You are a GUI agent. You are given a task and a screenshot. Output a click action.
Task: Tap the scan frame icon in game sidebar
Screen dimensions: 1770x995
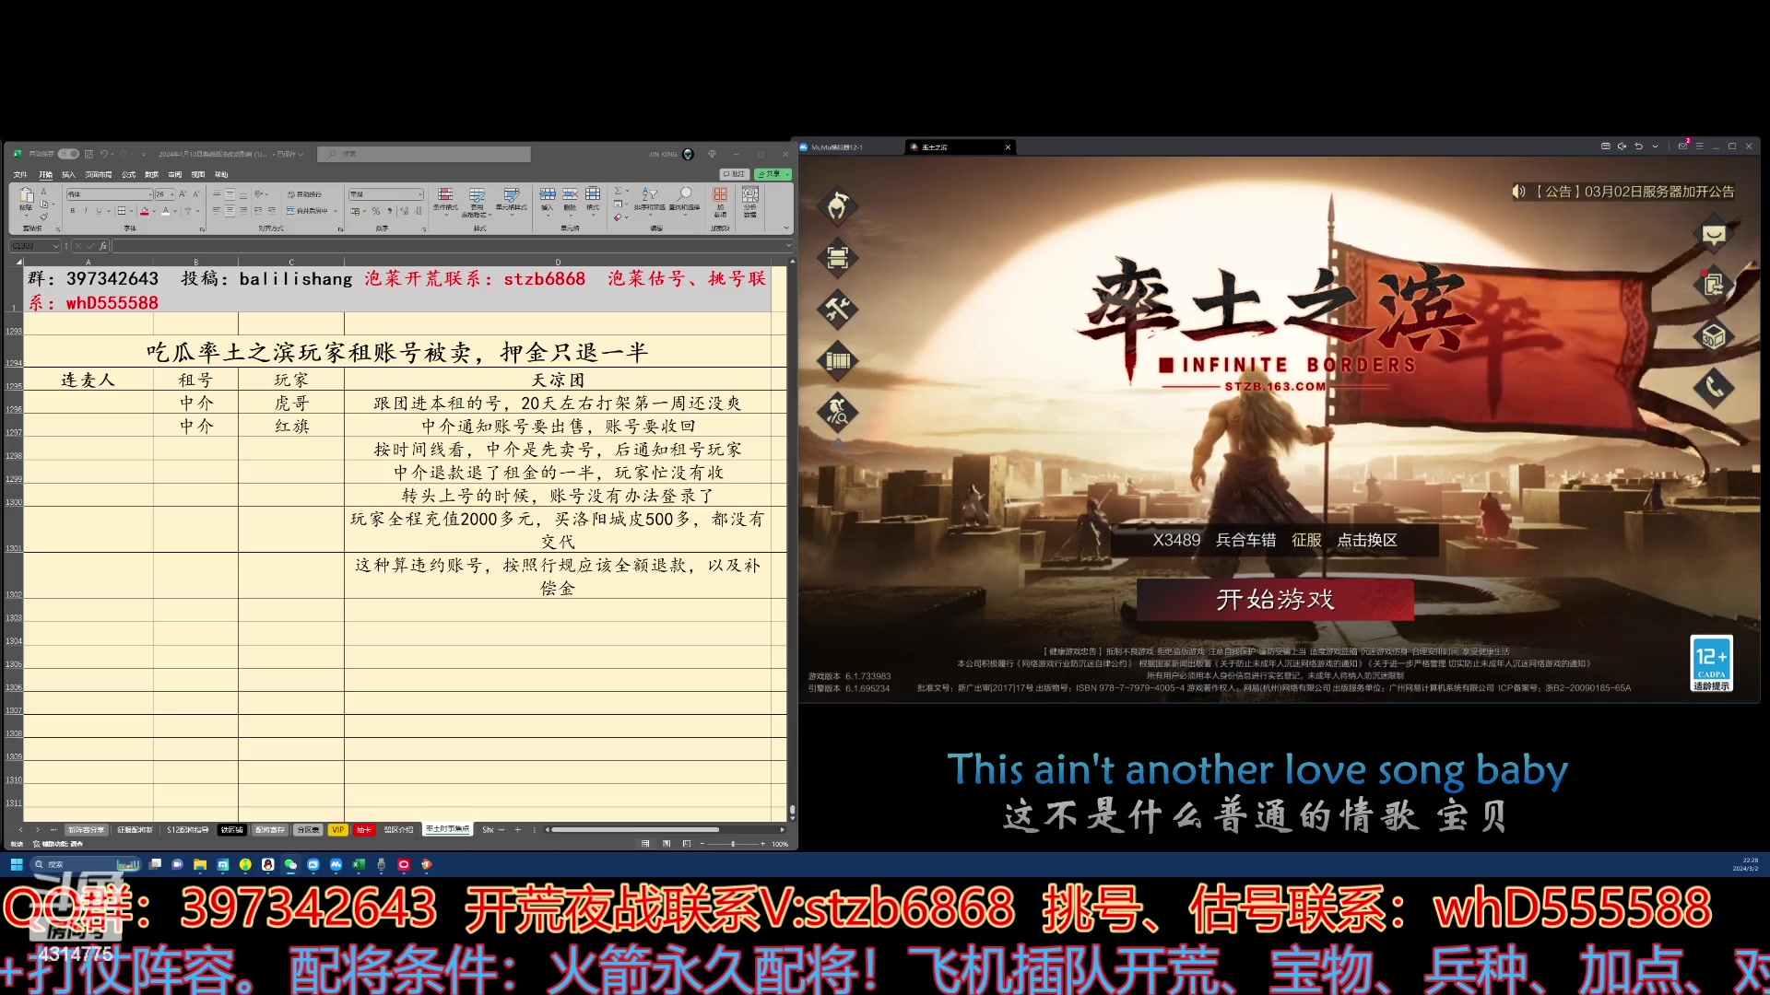point(837,258)
